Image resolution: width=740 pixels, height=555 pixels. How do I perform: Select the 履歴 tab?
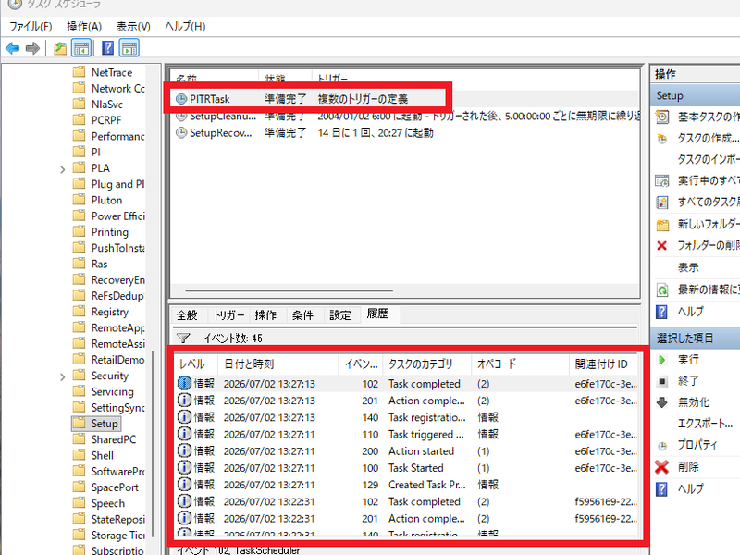coord(377,314)
